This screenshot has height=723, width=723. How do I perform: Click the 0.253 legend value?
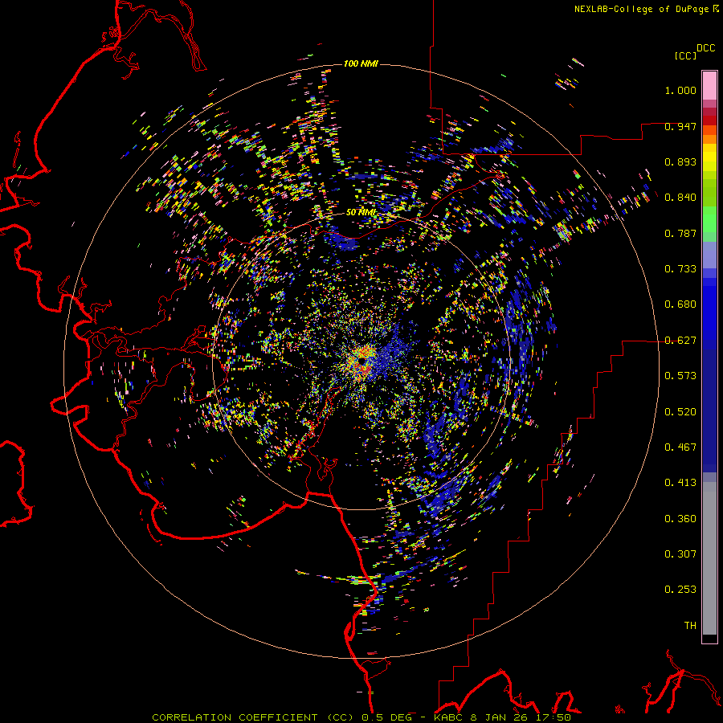[x=680, y=590]
